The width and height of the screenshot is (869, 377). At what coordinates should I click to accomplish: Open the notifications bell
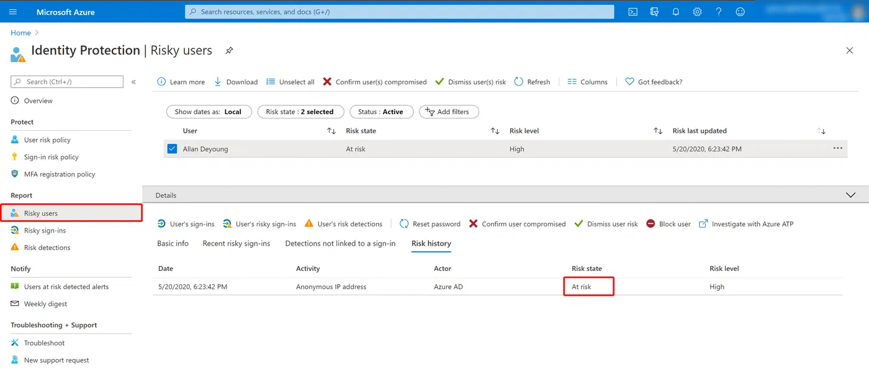tap(676, 12)
